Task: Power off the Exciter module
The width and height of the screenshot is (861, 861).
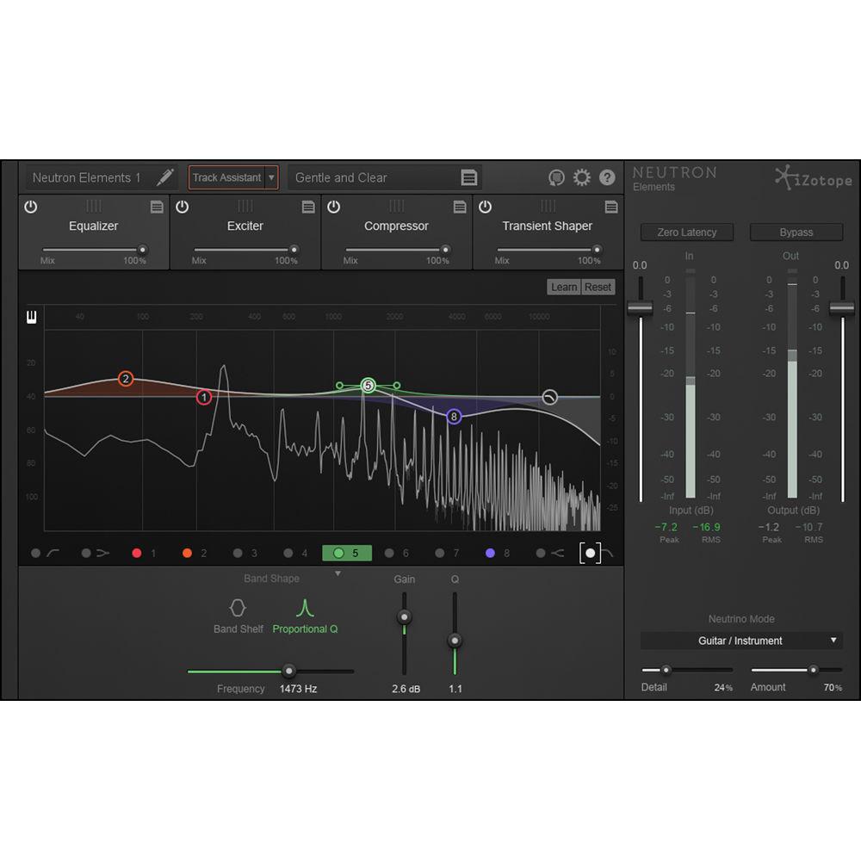Action: [x=182, y=207]
